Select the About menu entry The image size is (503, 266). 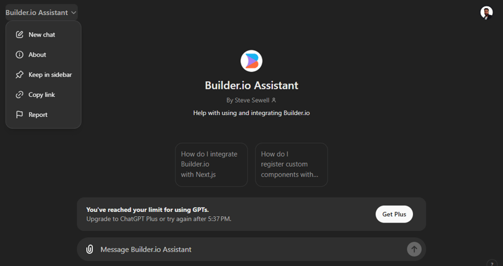click(x=43, y=55)
